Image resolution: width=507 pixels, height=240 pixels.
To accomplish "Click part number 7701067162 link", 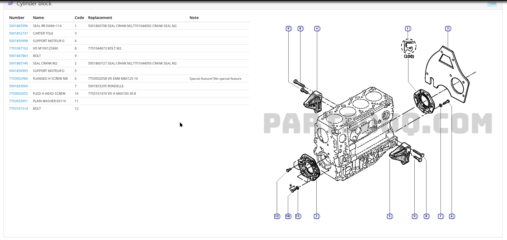I will point(18,48).
